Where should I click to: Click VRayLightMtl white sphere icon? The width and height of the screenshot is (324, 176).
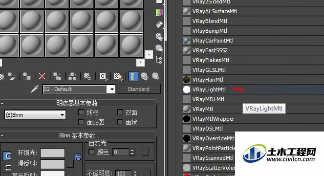coord(187,89)
